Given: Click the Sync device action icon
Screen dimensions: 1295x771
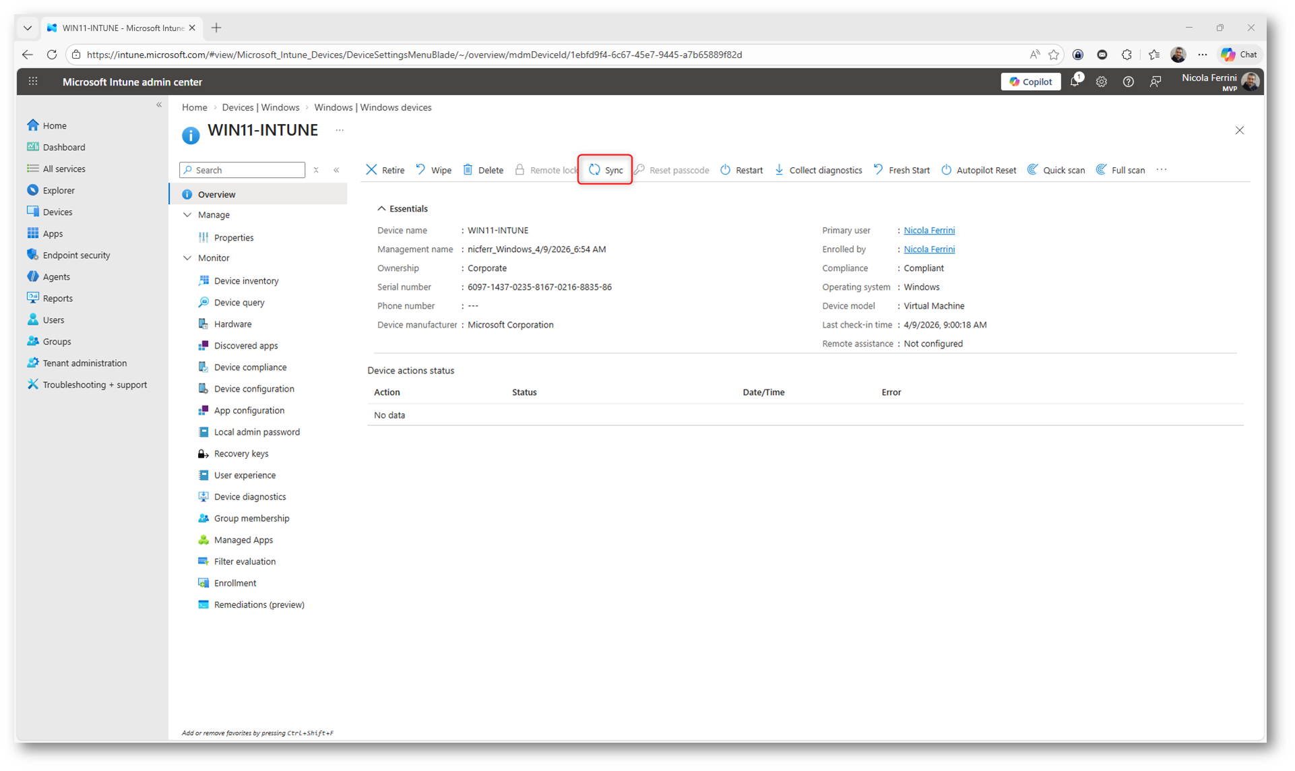Looking at the screenshot, I should tap(594, 170).
